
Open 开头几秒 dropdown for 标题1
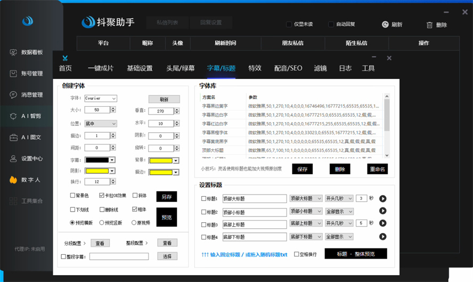tap(339, 198)
